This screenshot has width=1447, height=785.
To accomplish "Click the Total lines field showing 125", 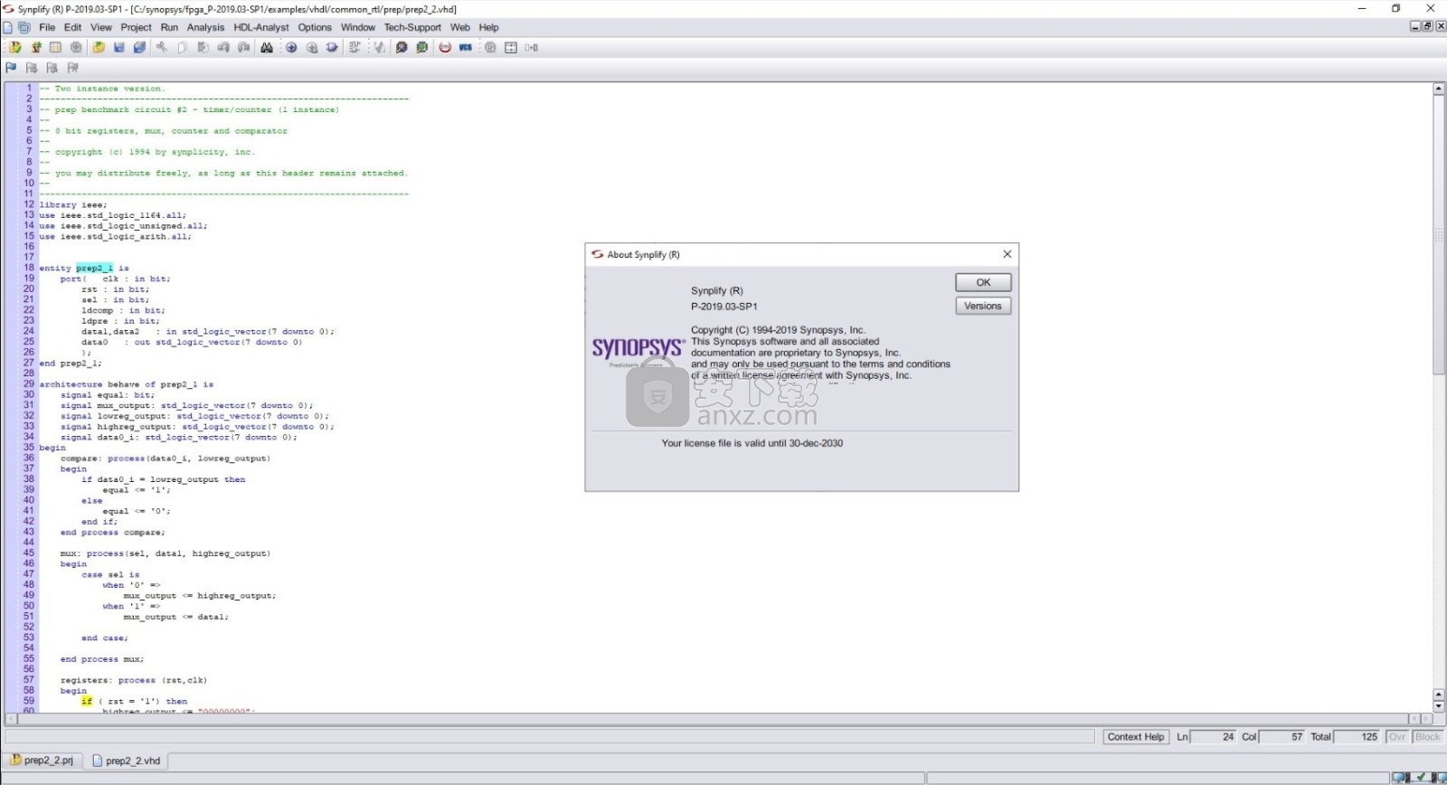I will coord(1357,737).
